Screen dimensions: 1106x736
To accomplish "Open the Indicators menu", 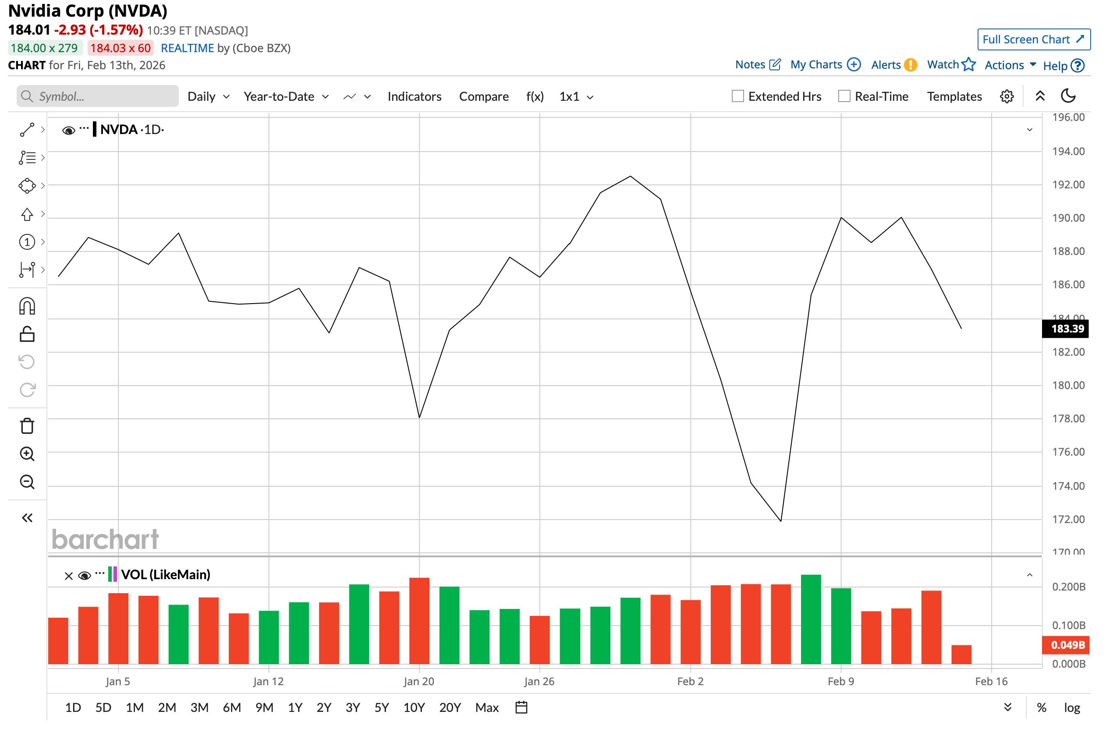I will click(x=414, y=97).
